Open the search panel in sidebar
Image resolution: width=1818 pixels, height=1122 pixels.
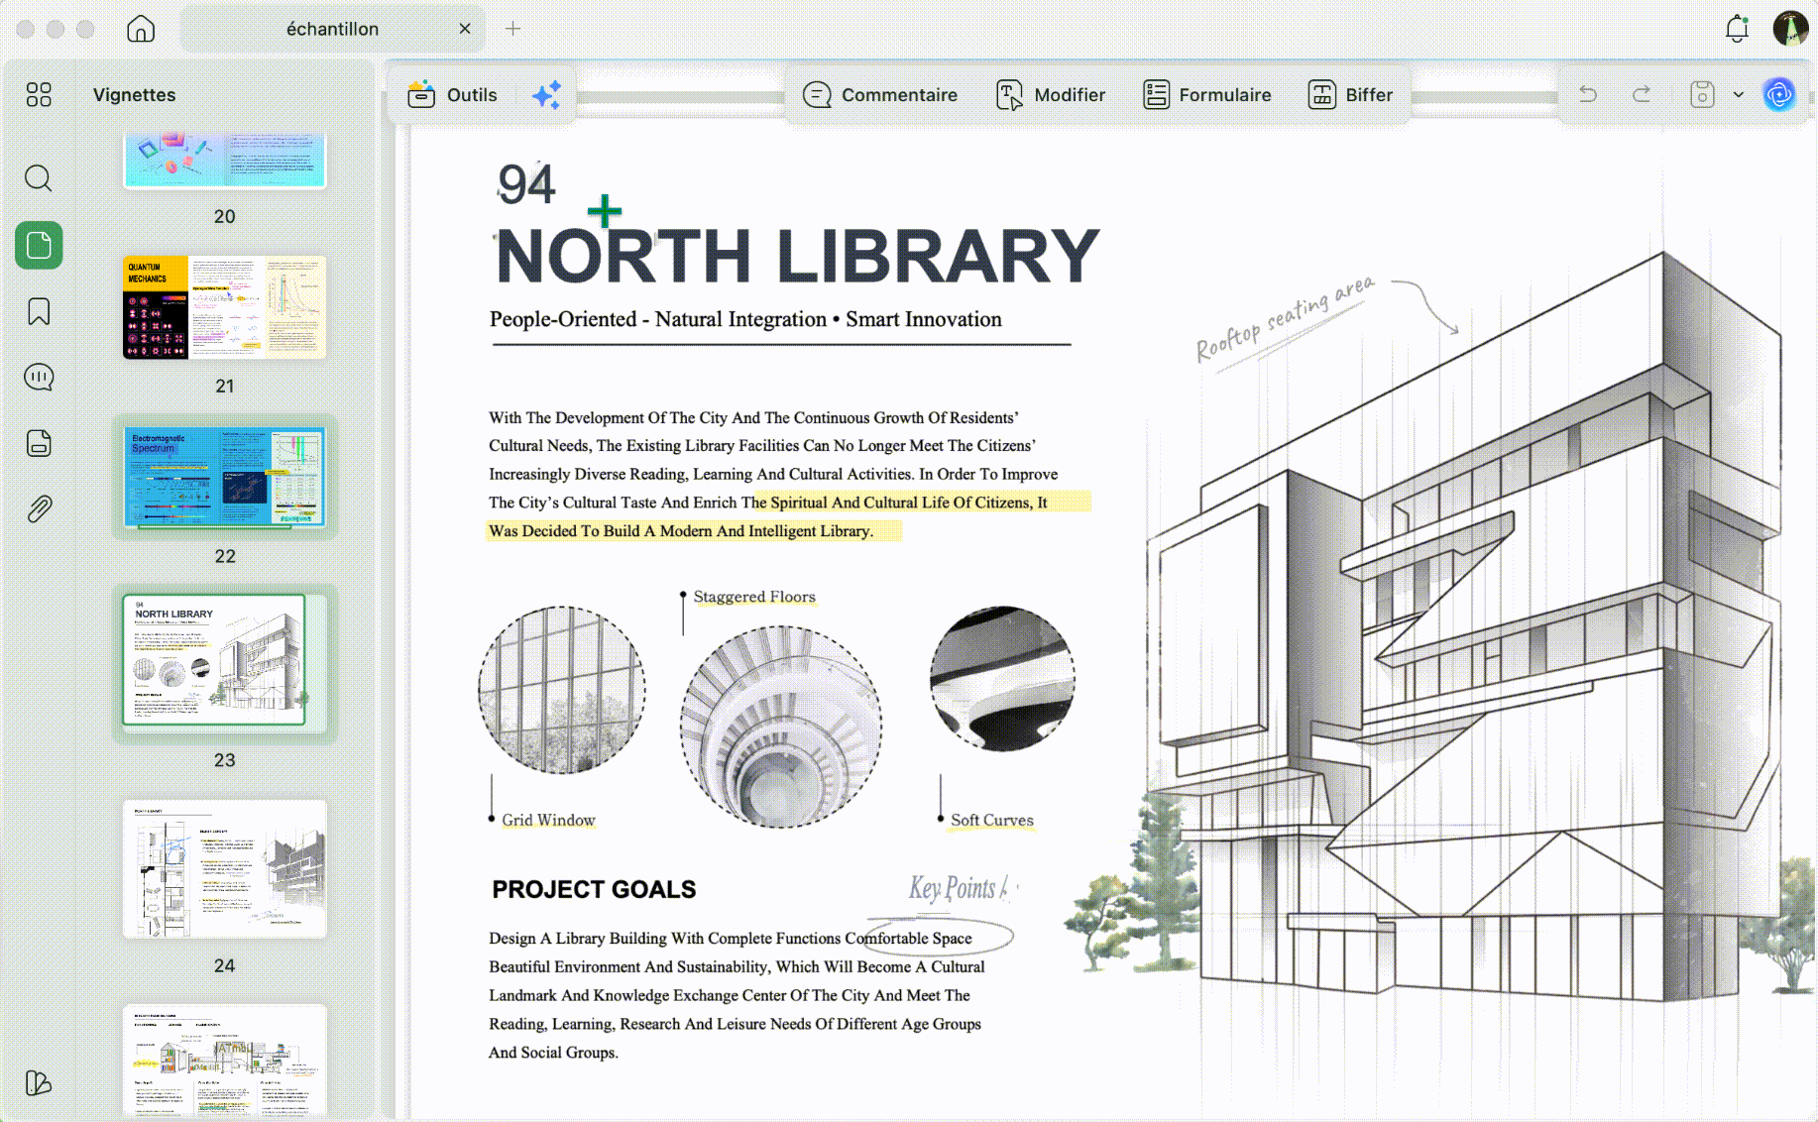click(39, 178)
